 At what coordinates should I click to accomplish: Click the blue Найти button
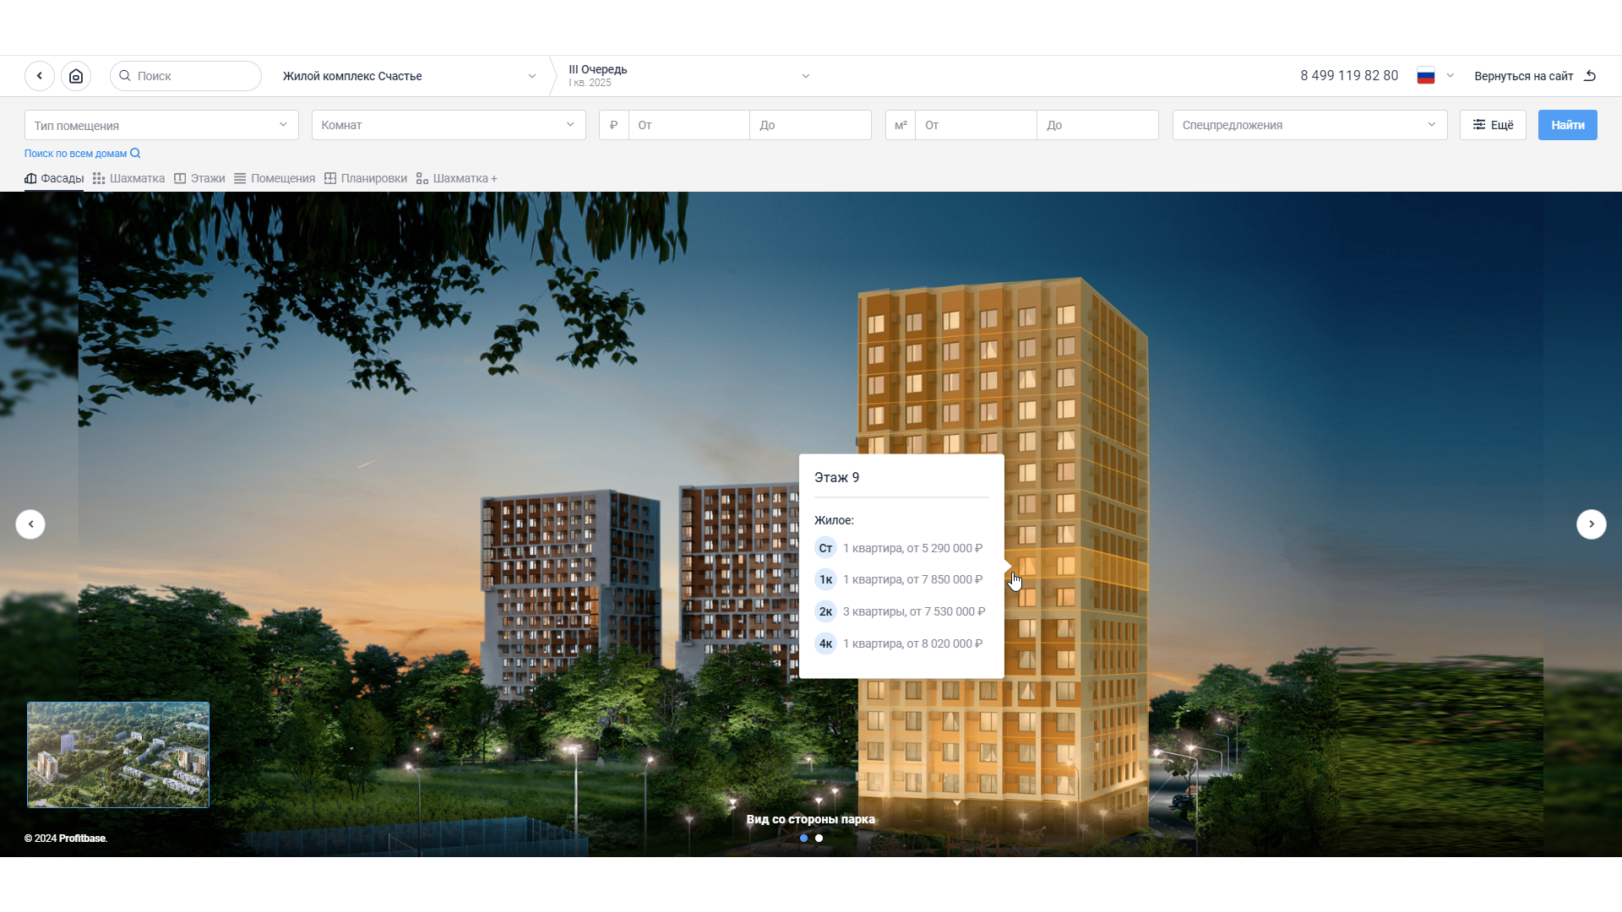(1567, 125)
